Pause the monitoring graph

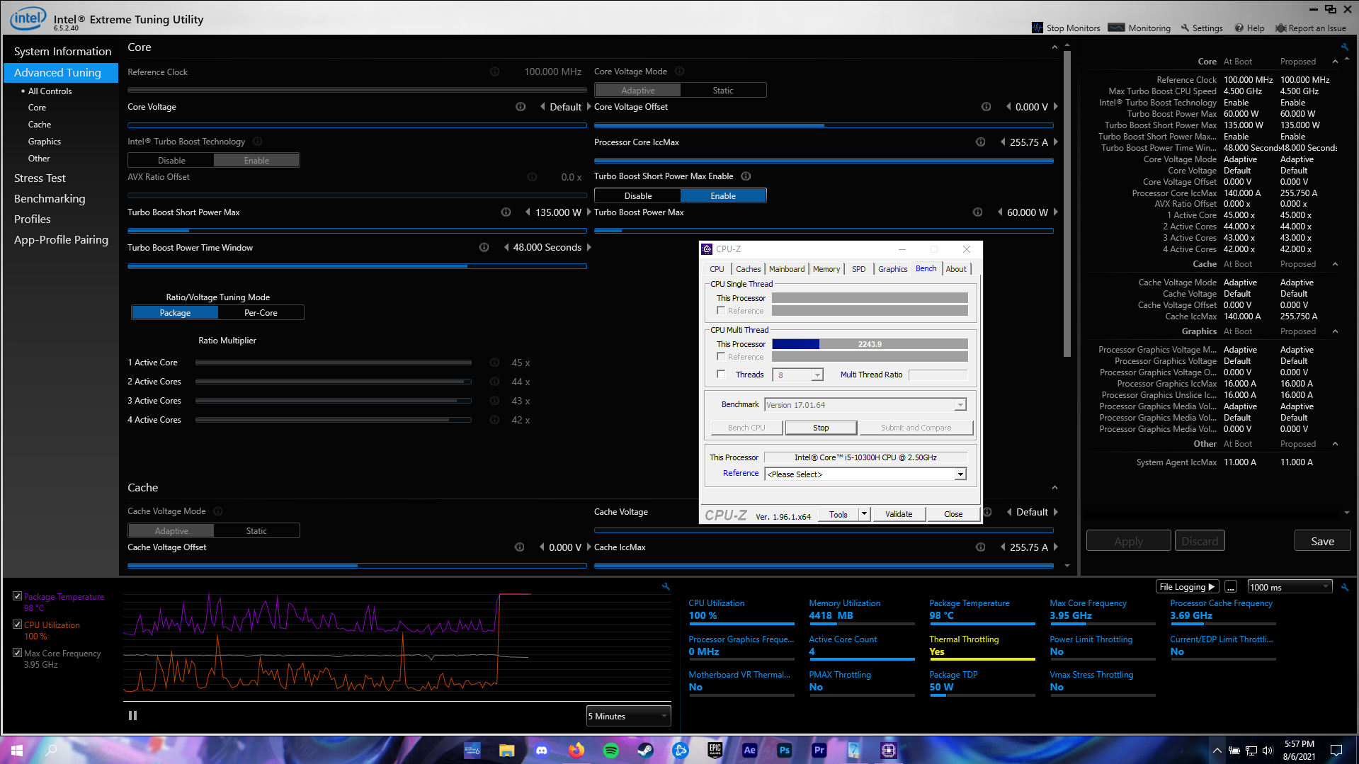coord(132,716)
